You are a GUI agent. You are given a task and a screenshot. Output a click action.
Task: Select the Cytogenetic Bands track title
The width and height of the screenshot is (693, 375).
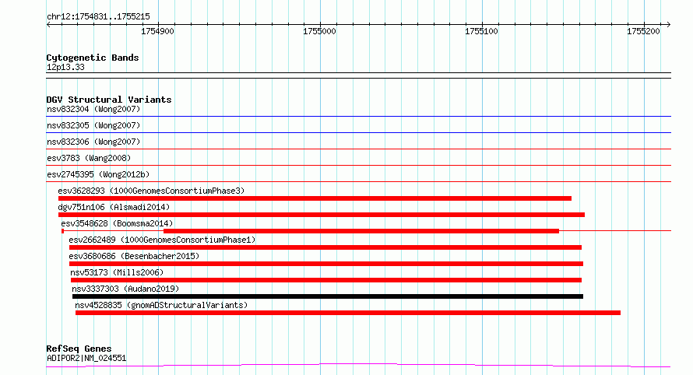coord(93,58)
